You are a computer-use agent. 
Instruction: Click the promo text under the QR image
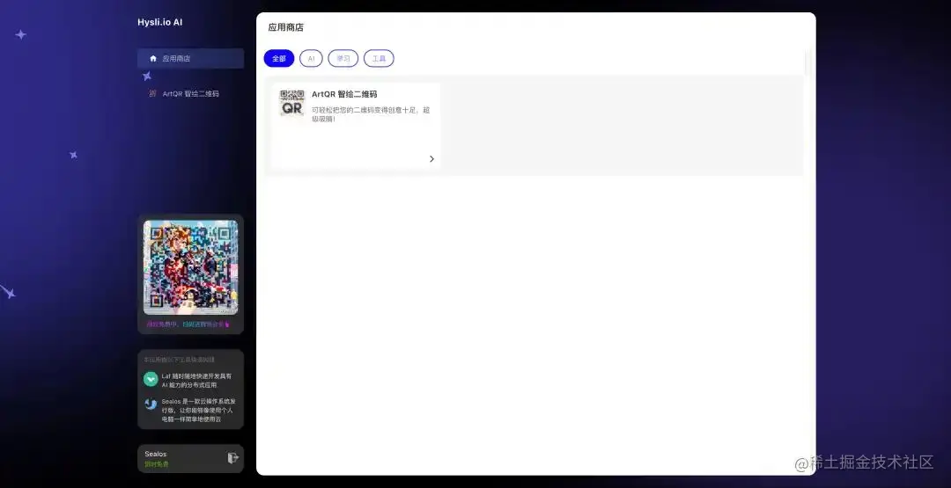tap(188, 324)
